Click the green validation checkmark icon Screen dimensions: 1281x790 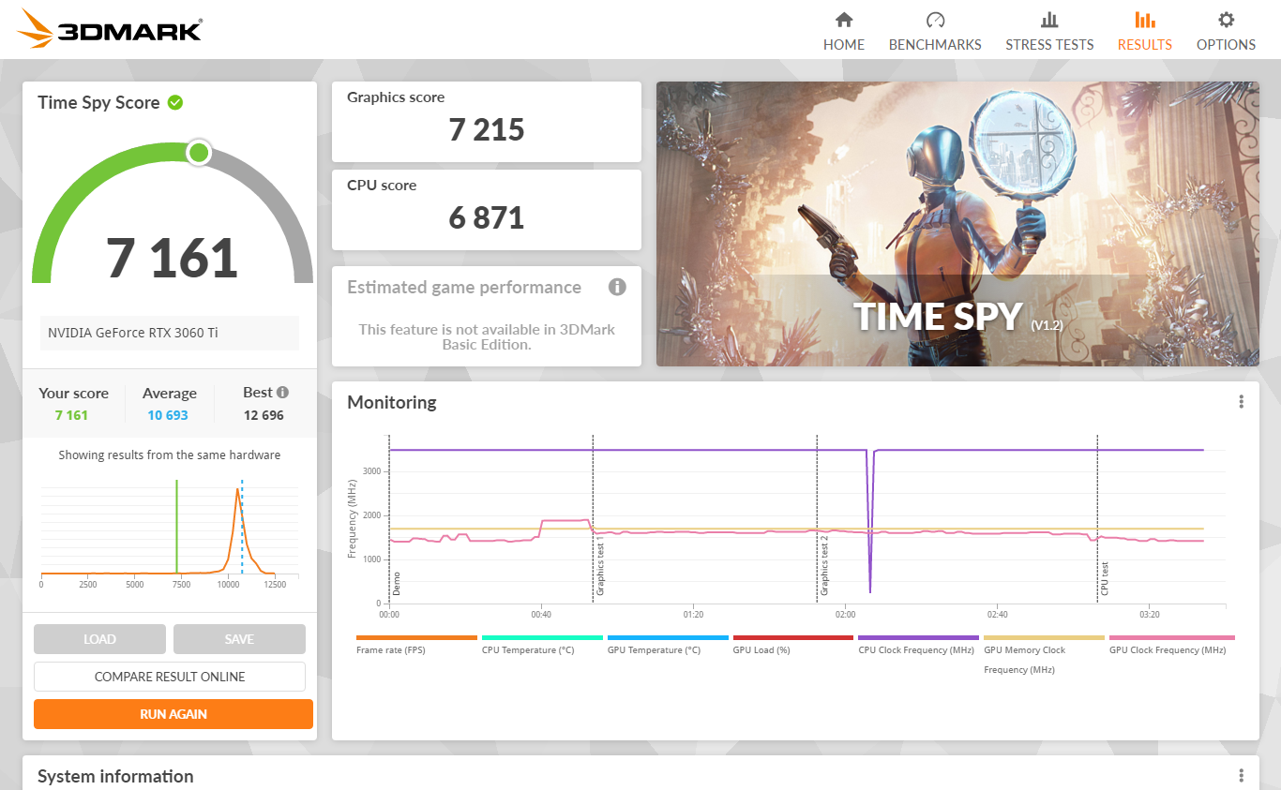[x=175, y=102]
